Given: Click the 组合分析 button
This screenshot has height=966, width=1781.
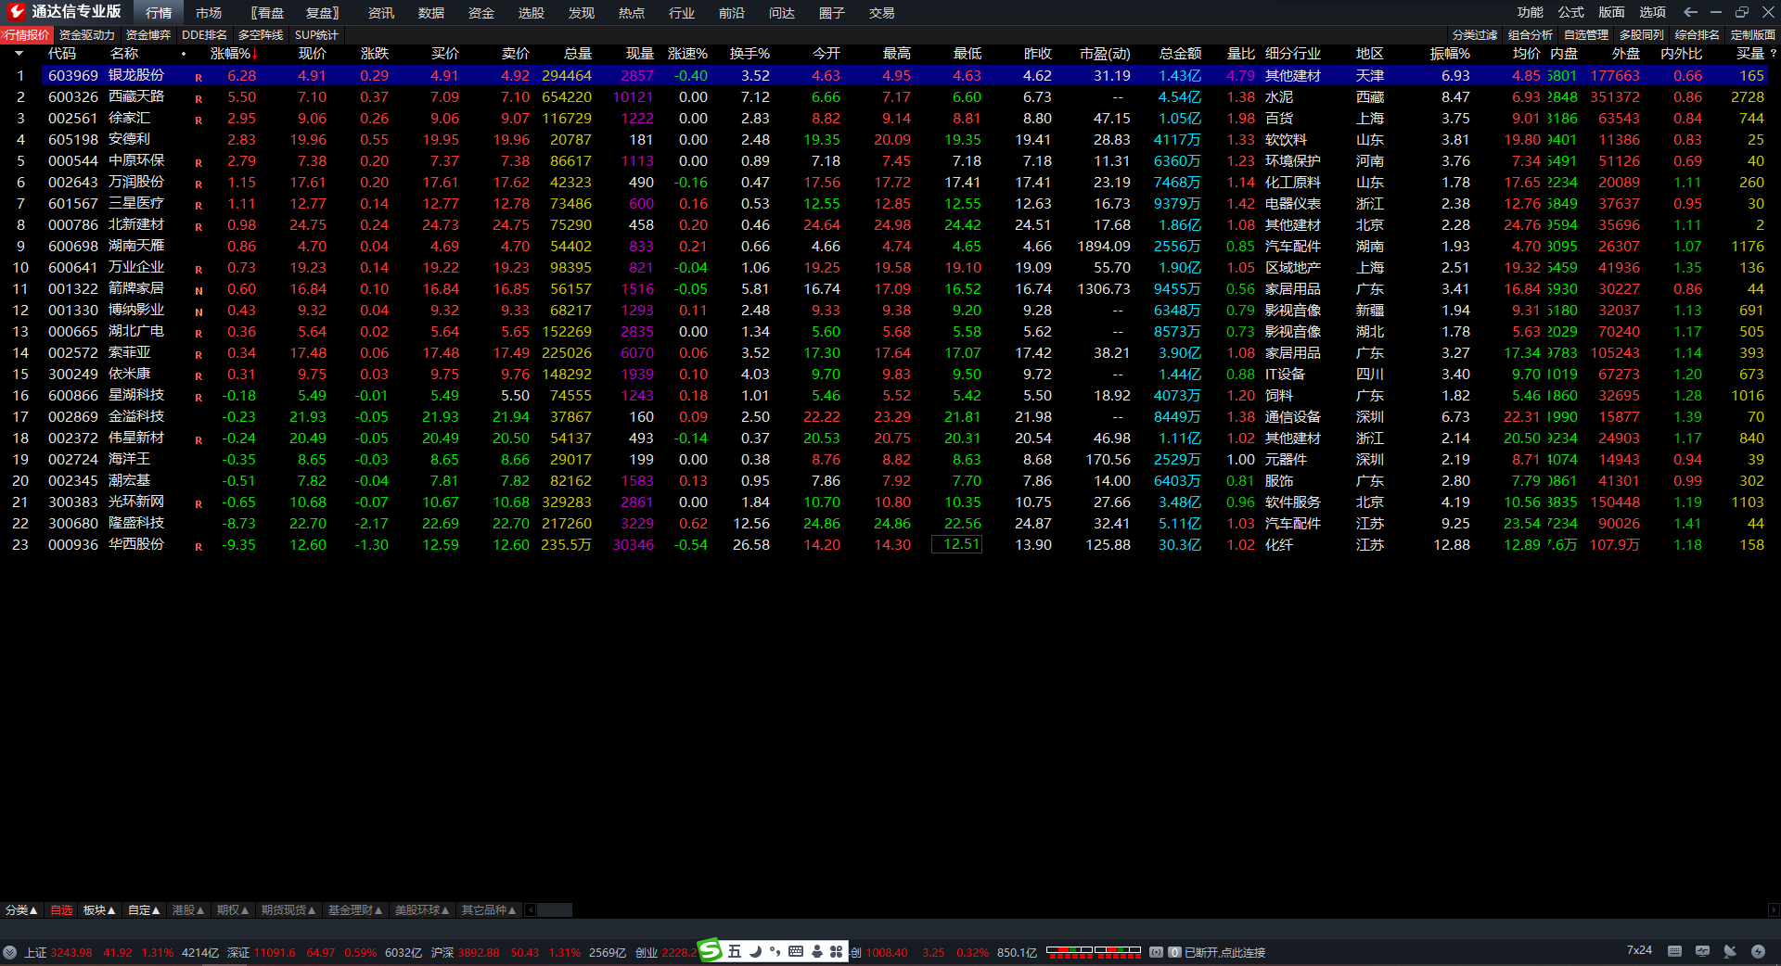Looking at the screenshot, I should [x=1531, y=34].
